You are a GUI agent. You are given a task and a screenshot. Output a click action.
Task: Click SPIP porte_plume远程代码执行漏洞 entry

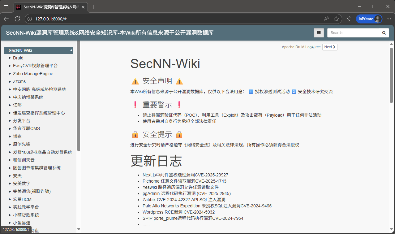pos(193,218)
